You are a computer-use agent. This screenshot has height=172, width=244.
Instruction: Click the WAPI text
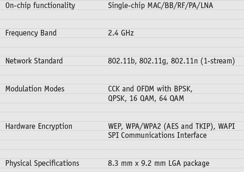coord(226,126)
